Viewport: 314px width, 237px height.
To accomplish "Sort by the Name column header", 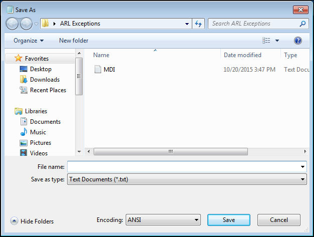I will point(101,55).
